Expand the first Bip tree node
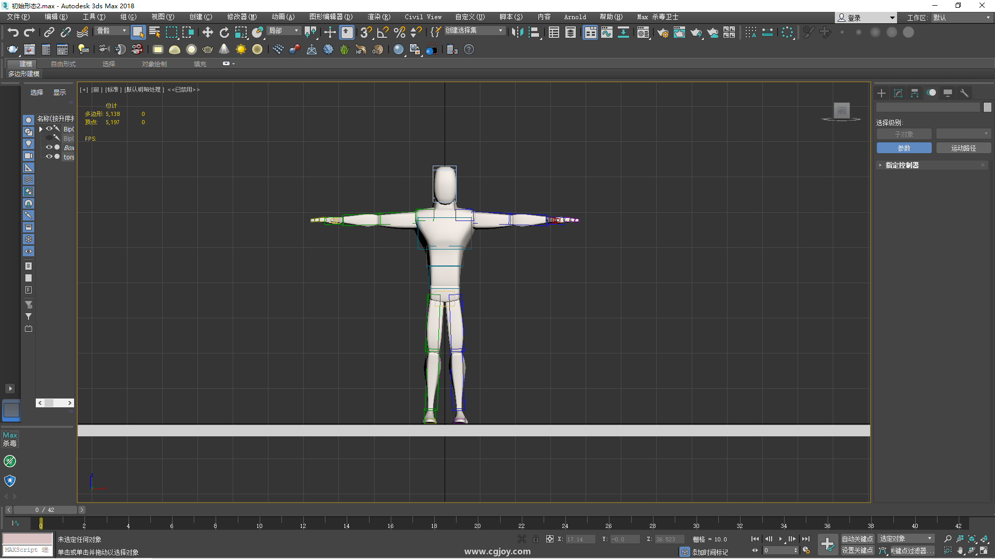The height and width of the screenshot is (559, 995). click(41, 129)
